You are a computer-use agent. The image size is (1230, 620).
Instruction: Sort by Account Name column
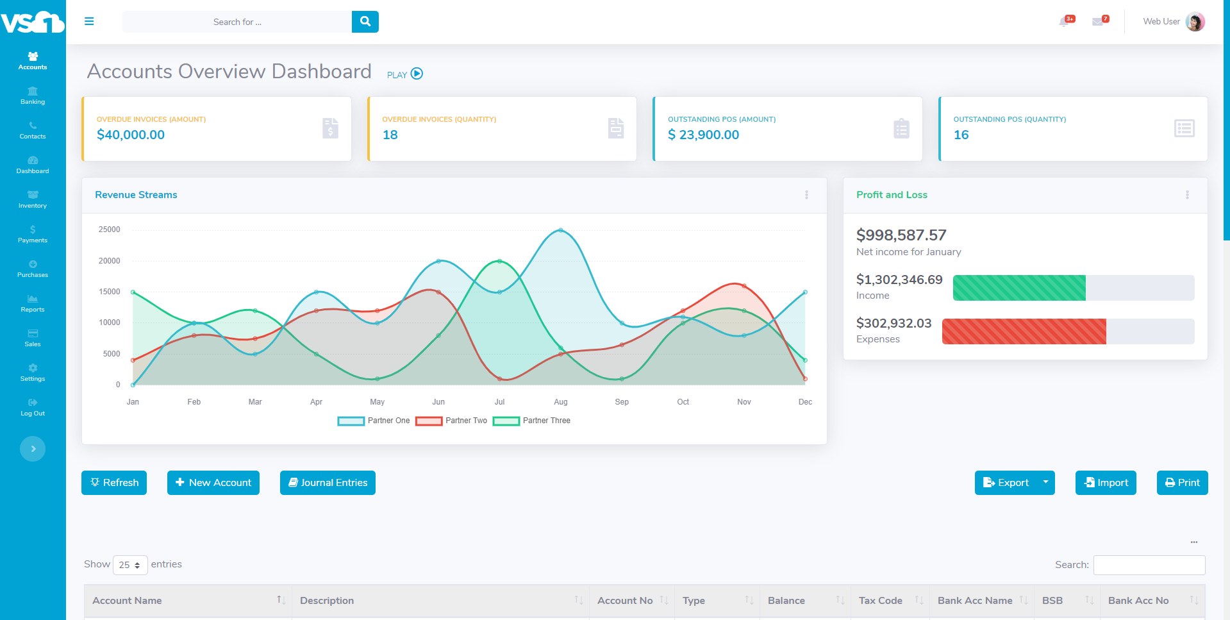pos(188,601)
